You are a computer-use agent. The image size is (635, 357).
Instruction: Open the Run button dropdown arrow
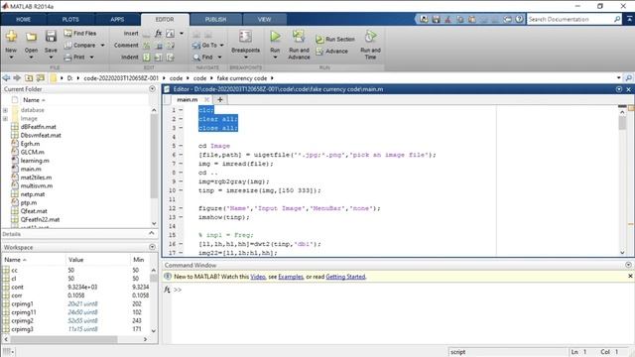tap(276, 58)
